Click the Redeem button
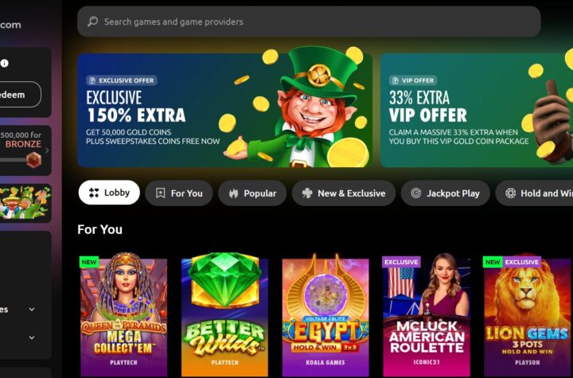 pos(18,95)
